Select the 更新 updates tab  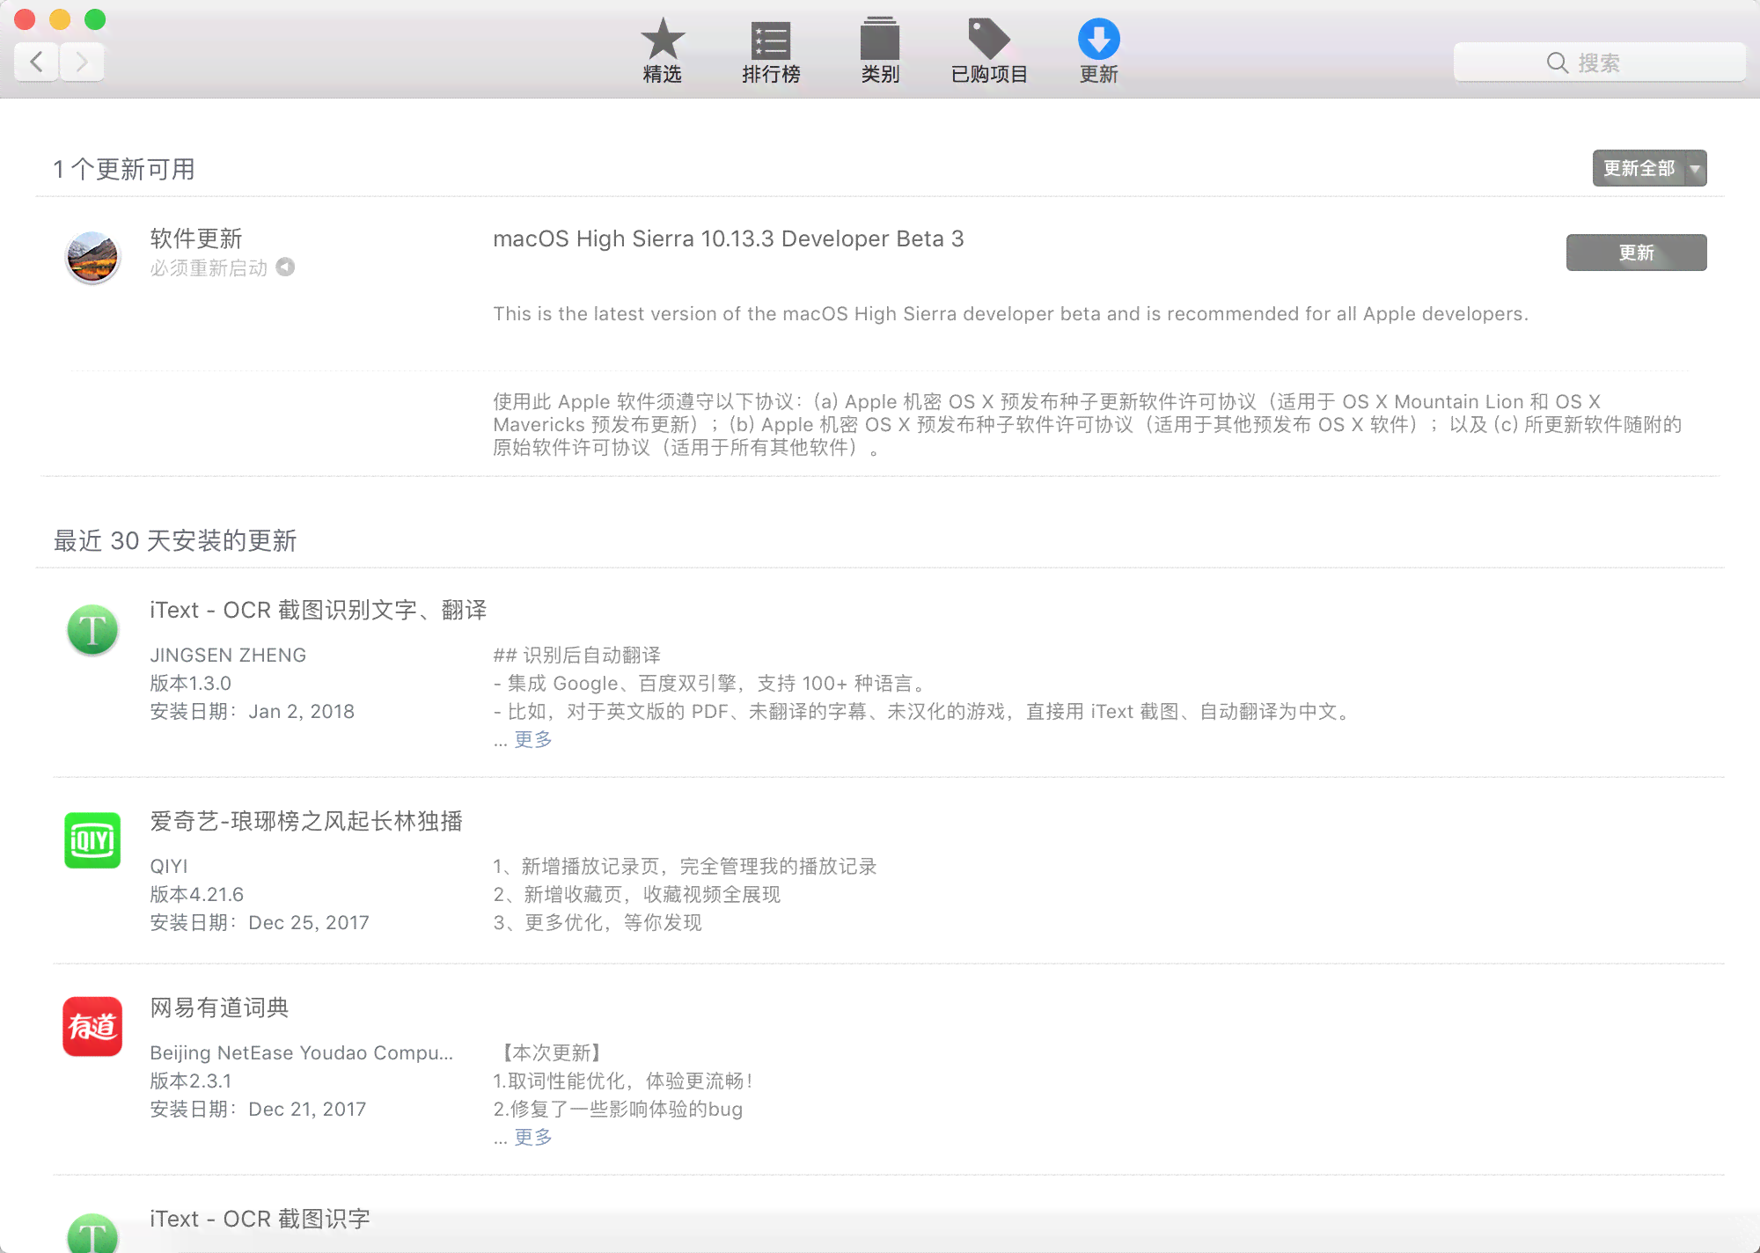pos(1098,51)
